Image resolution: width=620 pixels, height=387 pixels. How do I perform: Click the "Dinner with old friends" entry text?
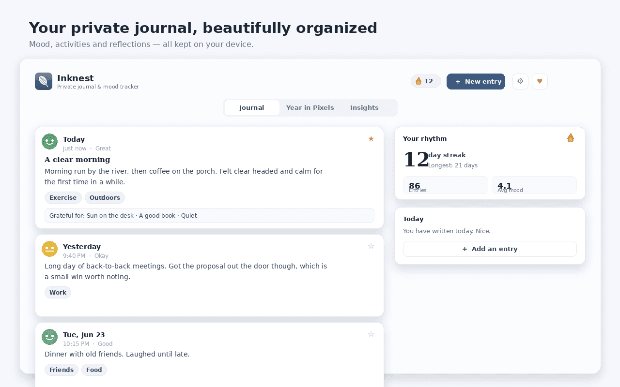(117, 354)
